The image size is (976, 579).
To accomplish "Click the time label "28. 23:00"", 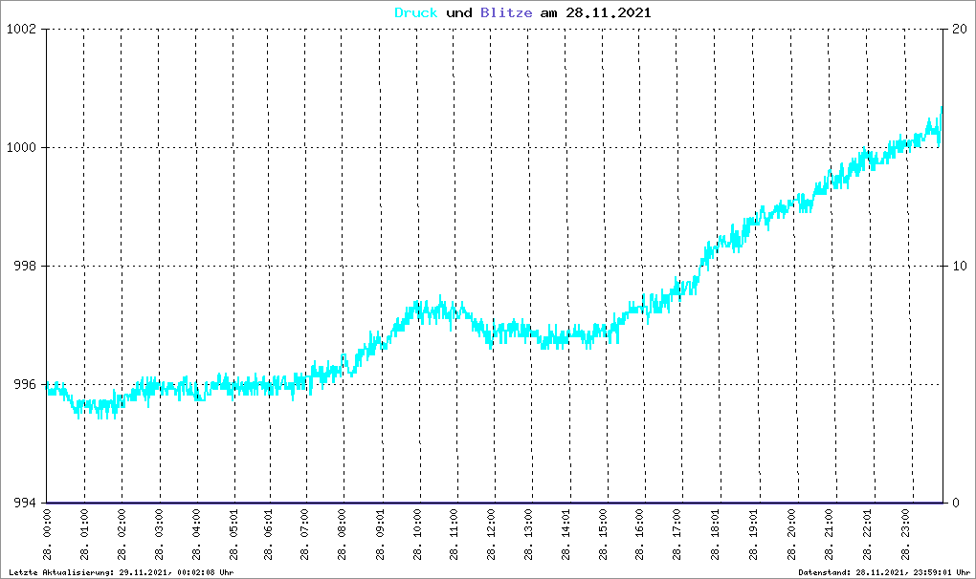I will [x=905, y=534].
